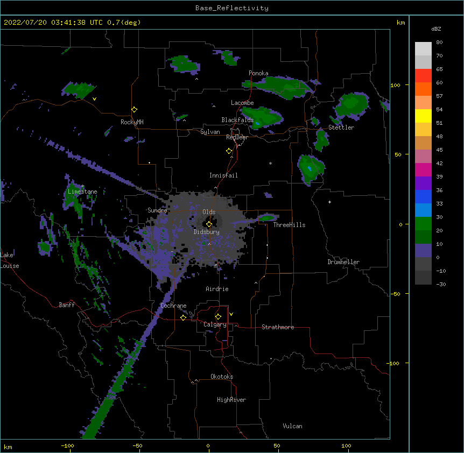Click the Ponoka town label
The image size is (464, 453).
point(258,73)
